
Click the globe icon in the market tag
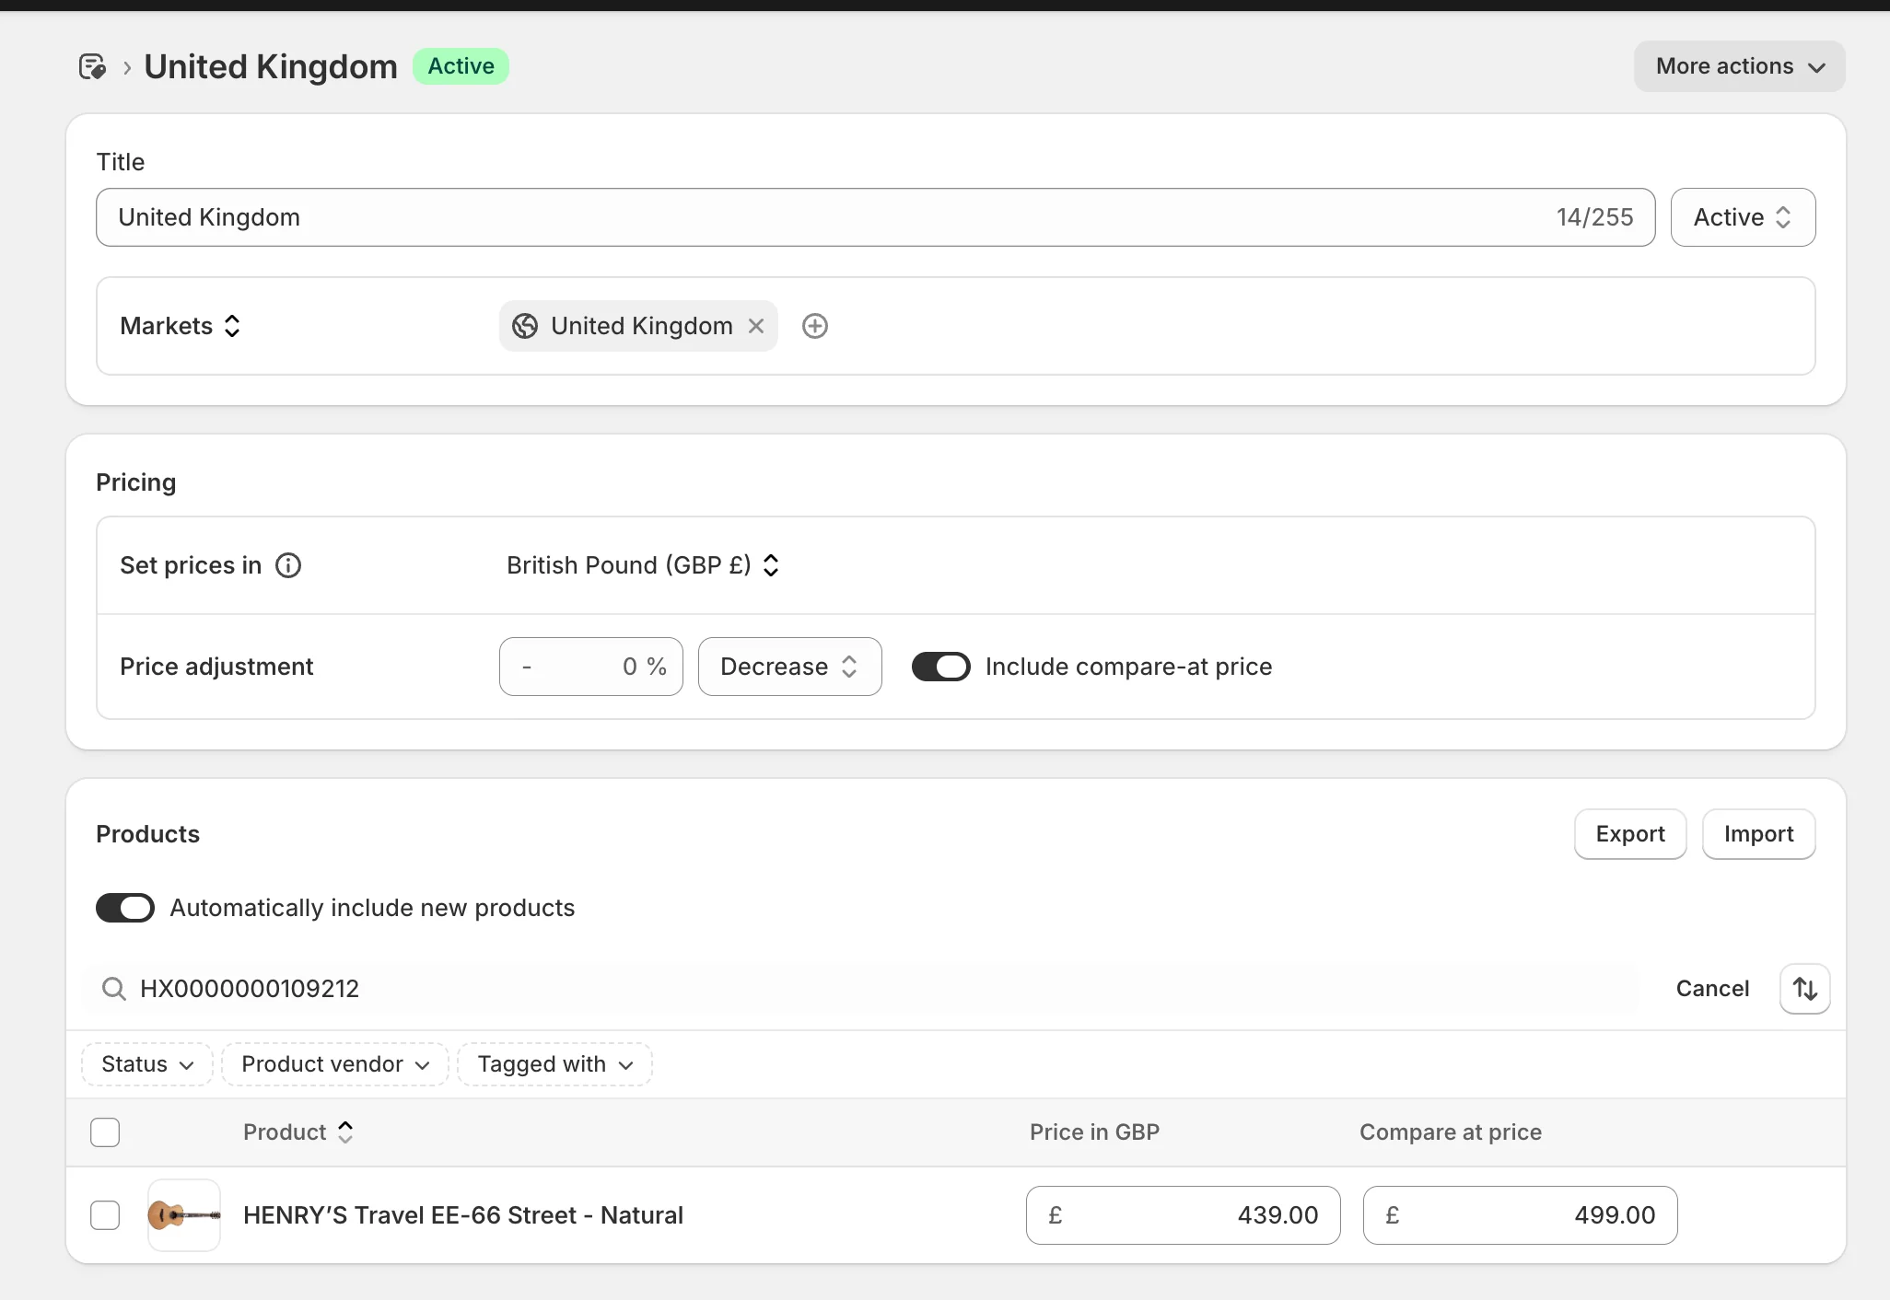[x=525, y=326]
